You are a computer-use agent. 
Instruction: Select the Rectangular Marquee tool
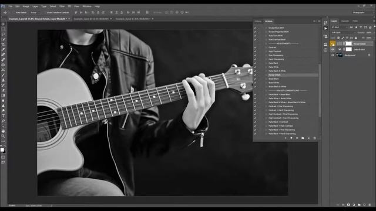click(x=3, y=29)
